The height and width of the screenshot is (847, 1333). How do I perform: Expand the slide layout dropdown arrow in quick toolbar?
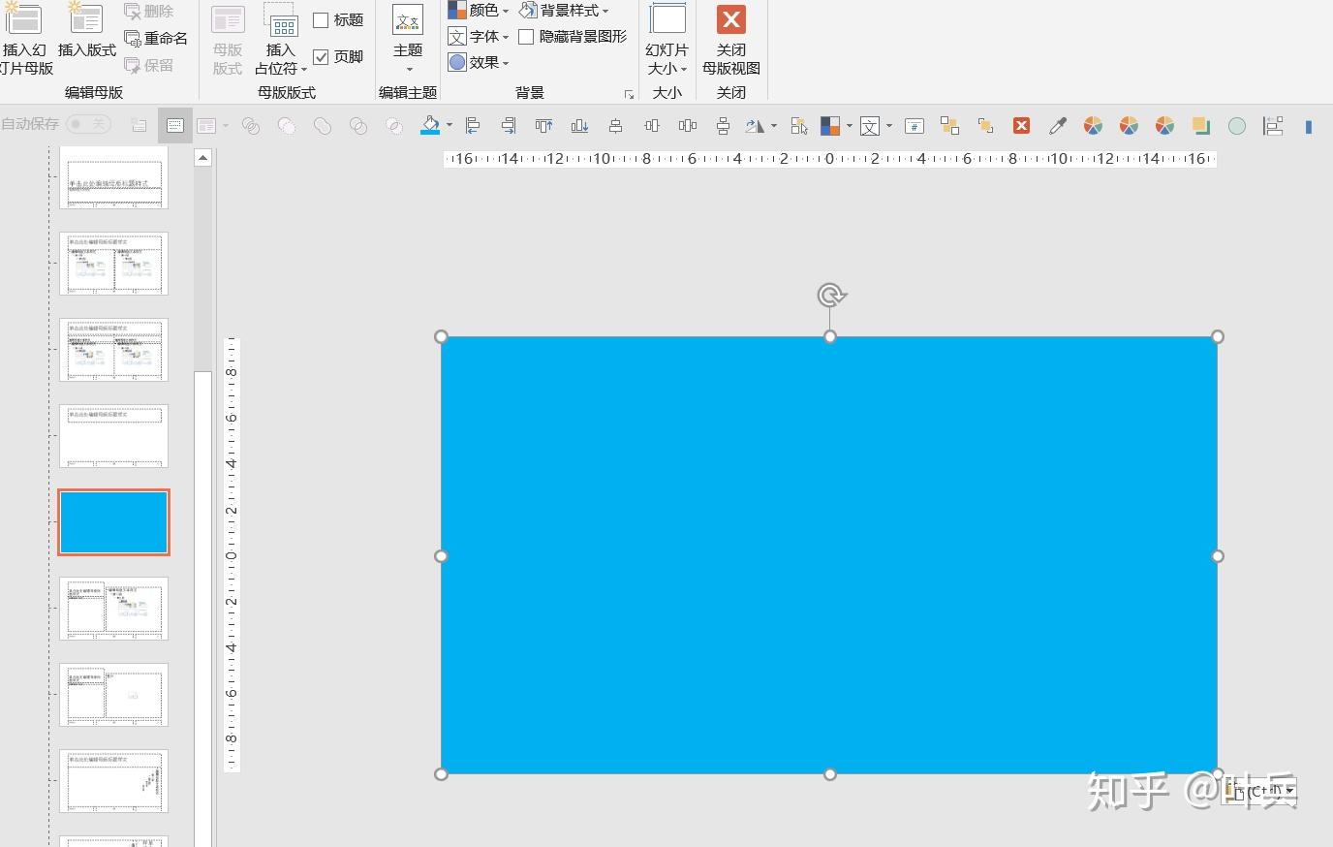pos(226,126)
